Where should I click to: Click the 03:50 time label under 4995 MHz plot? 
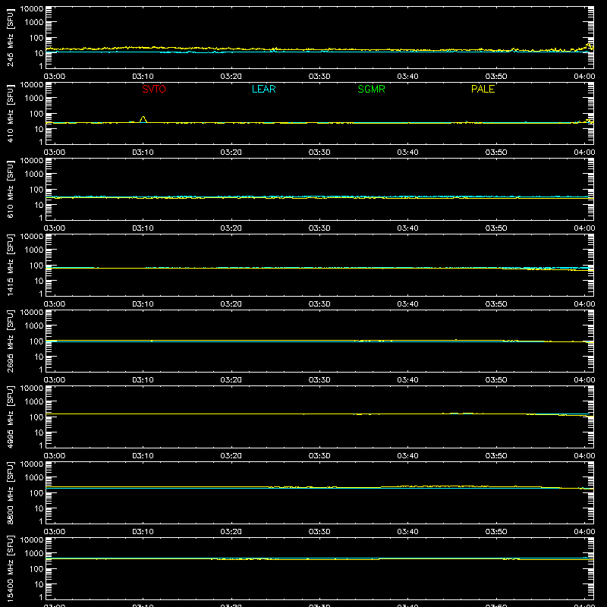pos(496,456)
